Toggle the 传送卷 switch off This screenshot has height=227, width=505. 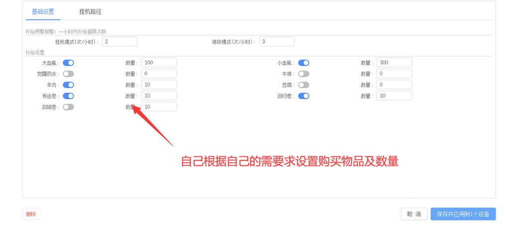click(x=68, y=96)
